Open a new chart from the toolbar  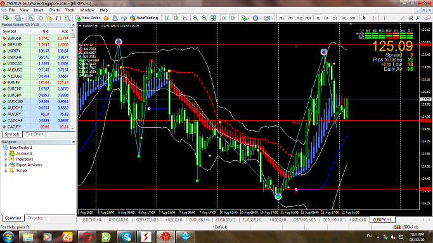[6, 18]
